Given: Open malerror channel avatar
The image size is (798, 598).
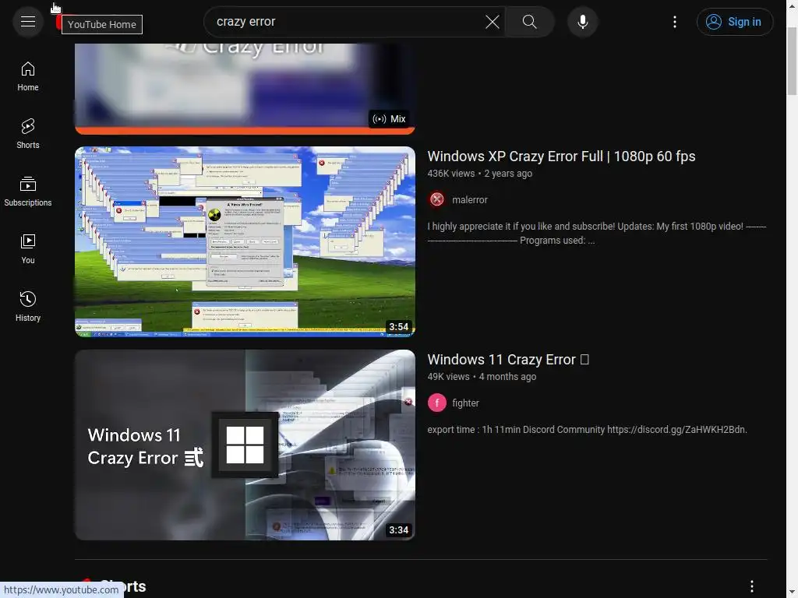Looking at the screenshot, I should point(436,200).
